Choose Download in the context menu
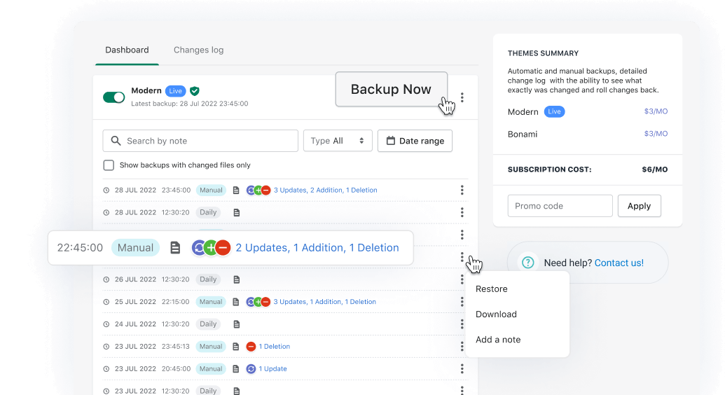Image resolution: width=725 pixels, height=395 pixels. (x=496, y=314)
